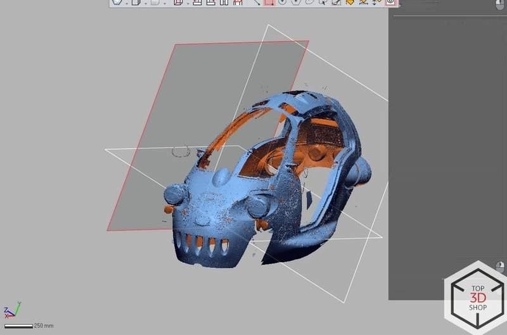Viewport: 507px width, 335px height.
Task: Click the wireframe box view icon
Action: pos(178,2)
